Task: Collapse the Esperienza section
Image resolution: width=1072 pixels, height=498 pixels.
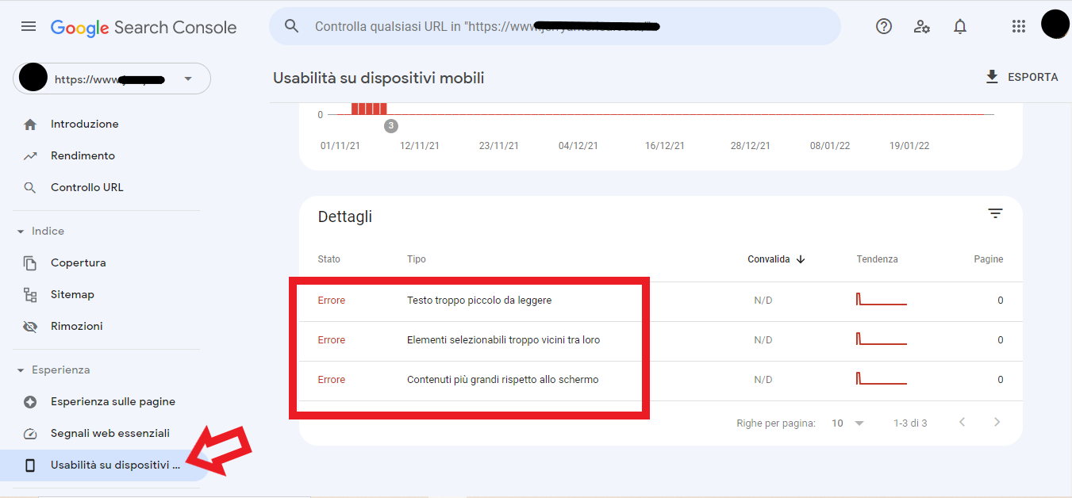Action: point(21,370)
